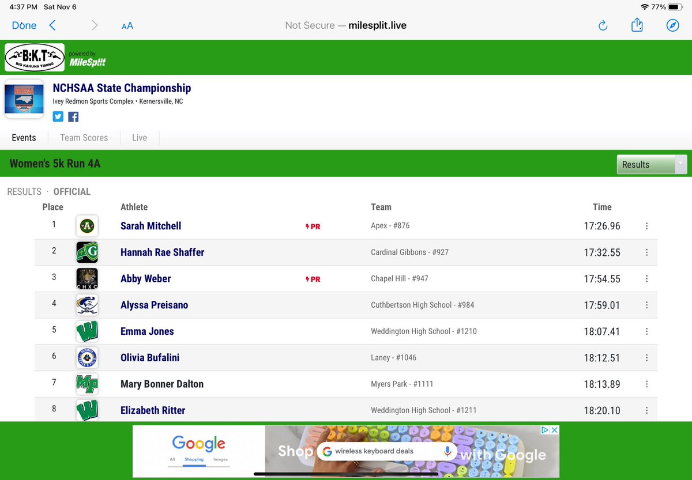Open Hannah Rae Shaffer's athlete profile
The image size is (692, 480).
tap(162, 252)
